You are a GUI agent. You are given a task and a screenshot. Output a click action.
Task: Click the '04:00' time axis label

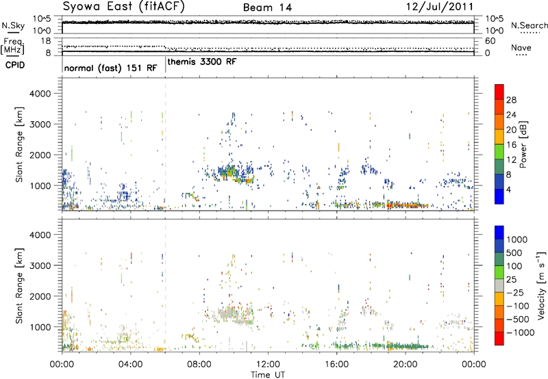131,365
